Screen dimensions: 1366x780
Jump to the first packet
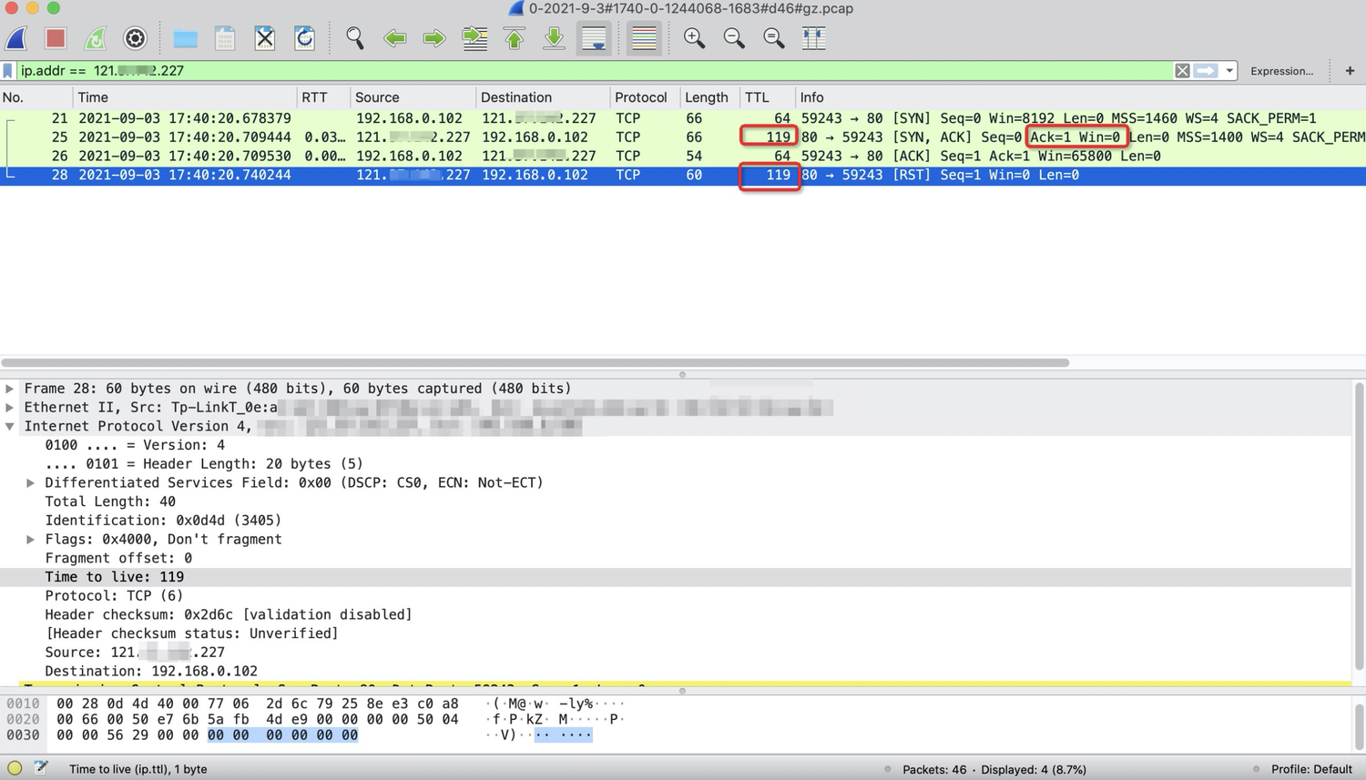(515, 38)
